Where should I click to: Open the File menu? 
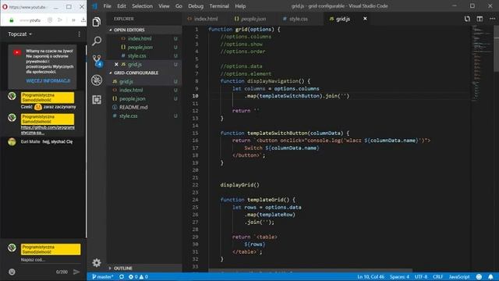(108, 6)
